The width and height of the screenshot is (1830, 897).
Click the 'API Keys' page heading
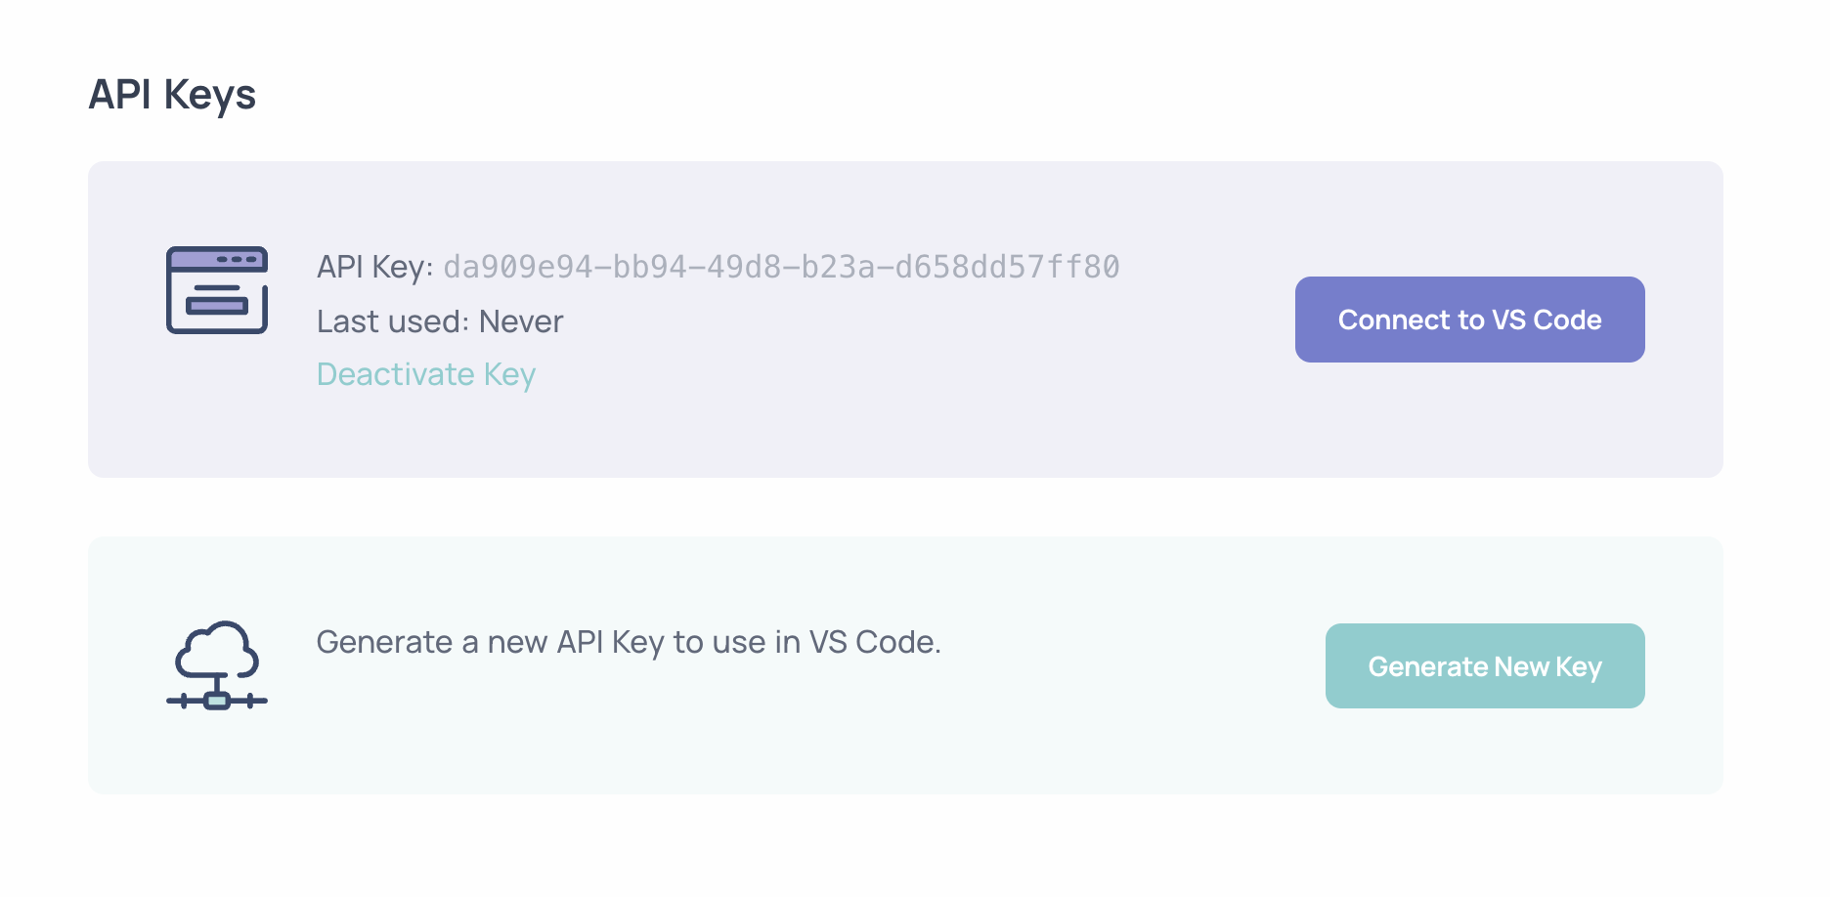click(172, 95)
